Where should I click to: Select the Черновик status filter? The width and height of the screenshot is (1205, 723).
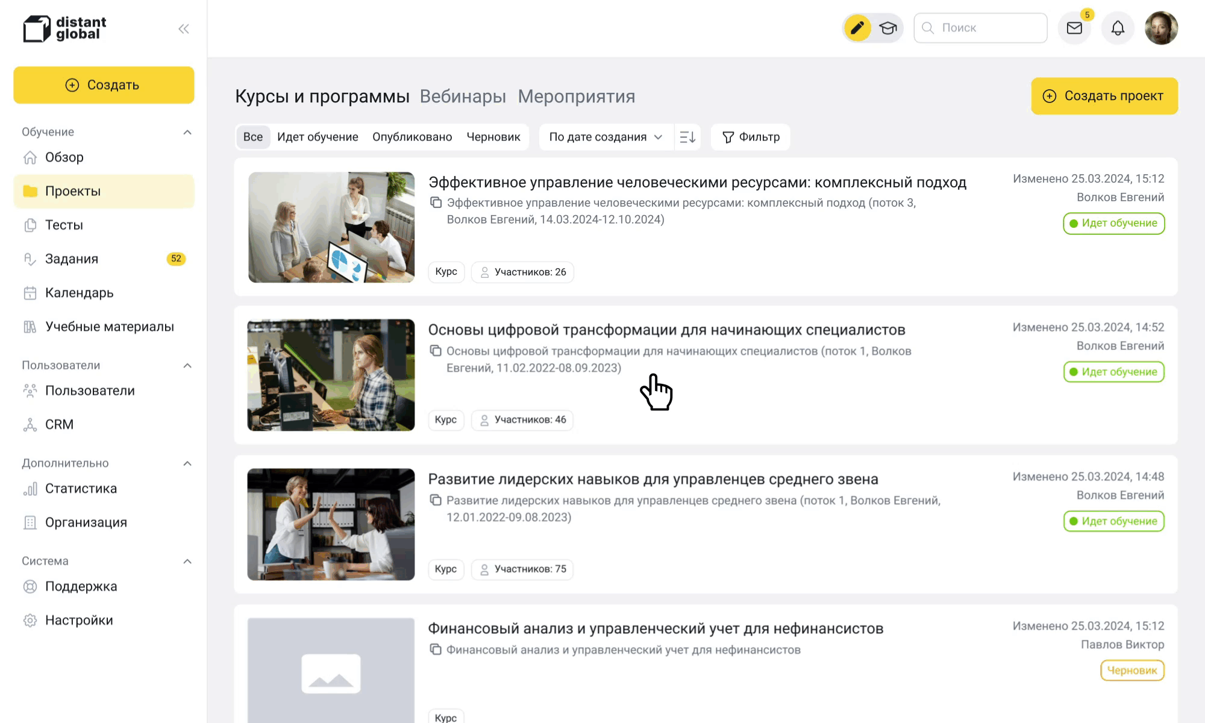pos(493,137)
